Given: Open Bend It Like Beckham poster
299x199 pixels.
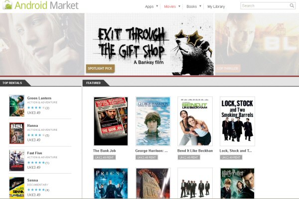Looking at the screenshot, I should [x=195, y=121].
